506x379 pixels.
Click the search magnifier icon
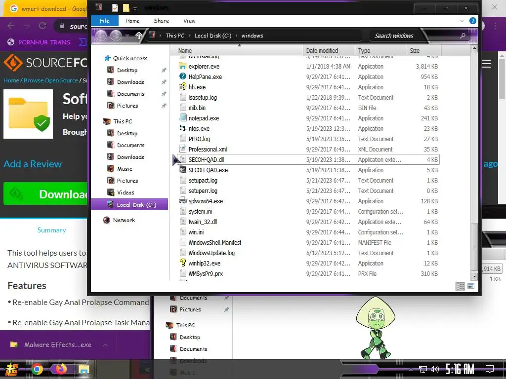point(463,36)
